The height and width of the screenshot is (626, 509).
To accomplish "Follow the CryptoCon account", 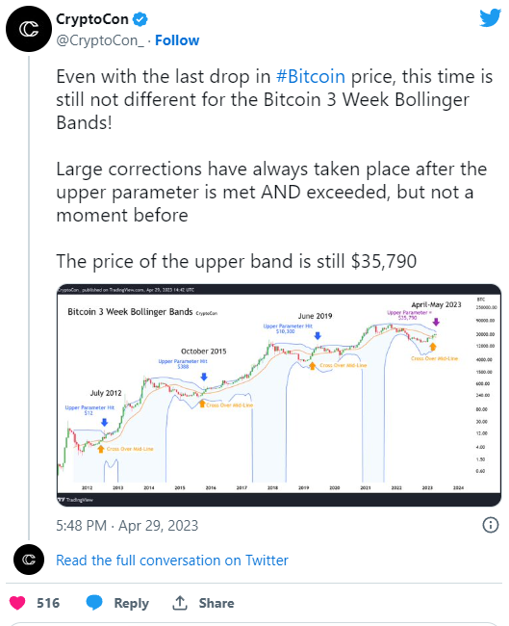I will (x=177, y=40).
